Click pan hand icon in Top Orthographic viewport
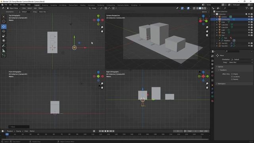The image size is (254, 143). coord(102,31)
